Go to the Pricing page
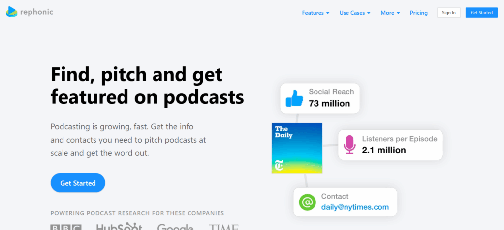Screen dimensions: 504x230 [419, 13]
